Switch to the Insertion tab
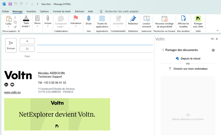Viewport: 221px width, 135px height. (x=31, y=12)
